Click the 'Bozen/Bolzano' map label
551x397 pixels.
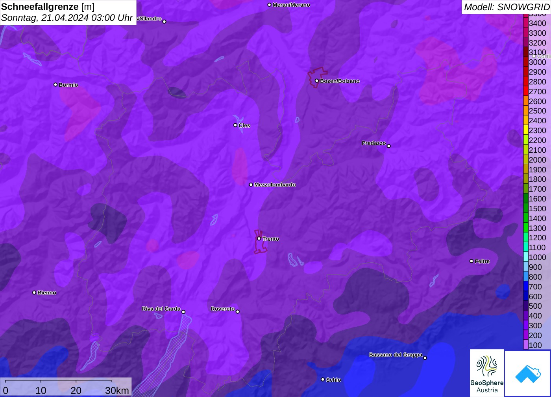[340, 81]
